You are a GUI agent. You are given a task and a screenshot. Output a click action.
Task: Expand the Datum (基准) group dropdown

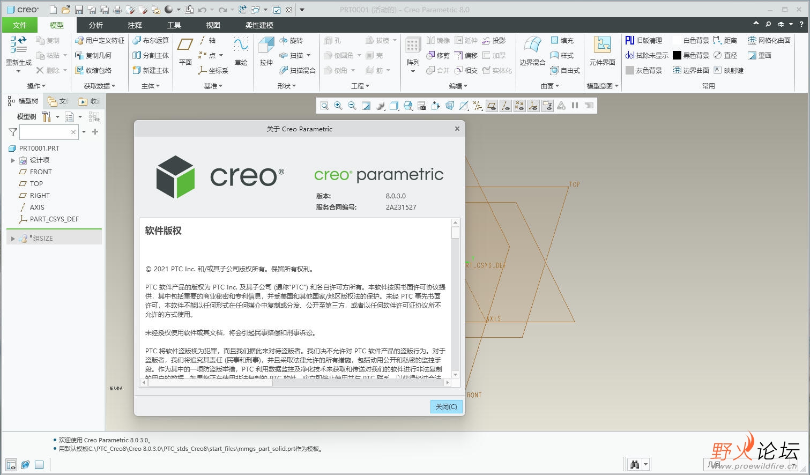pyautogui.click(x=213, y=86)
